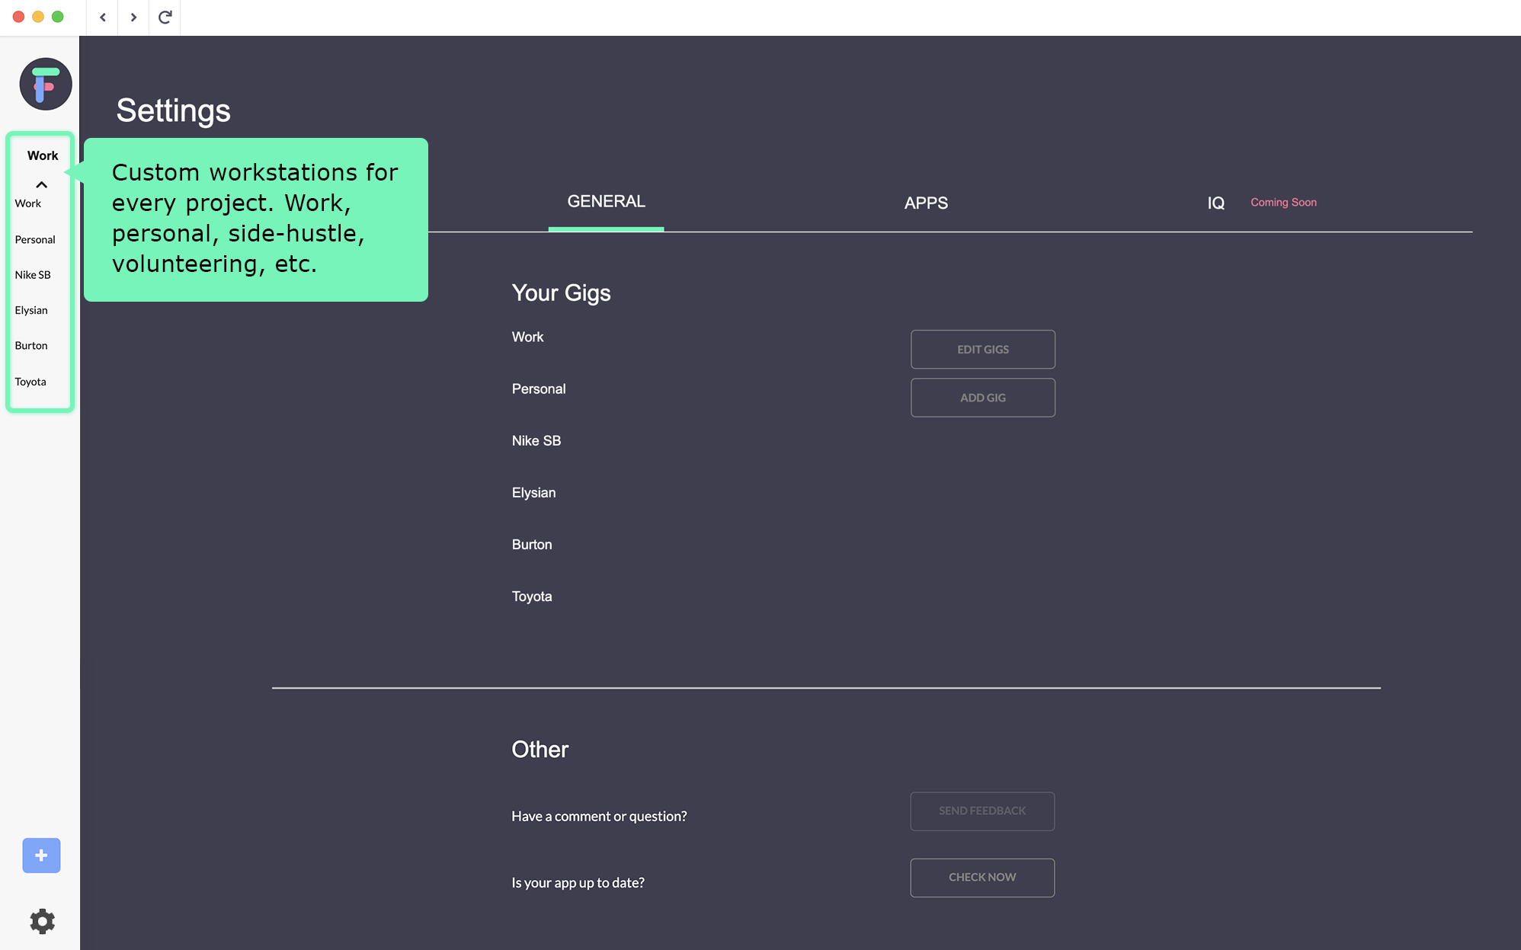1521x950 pixels.
Task: Close window with red traffic light
Action: click(x=18, y=17)
